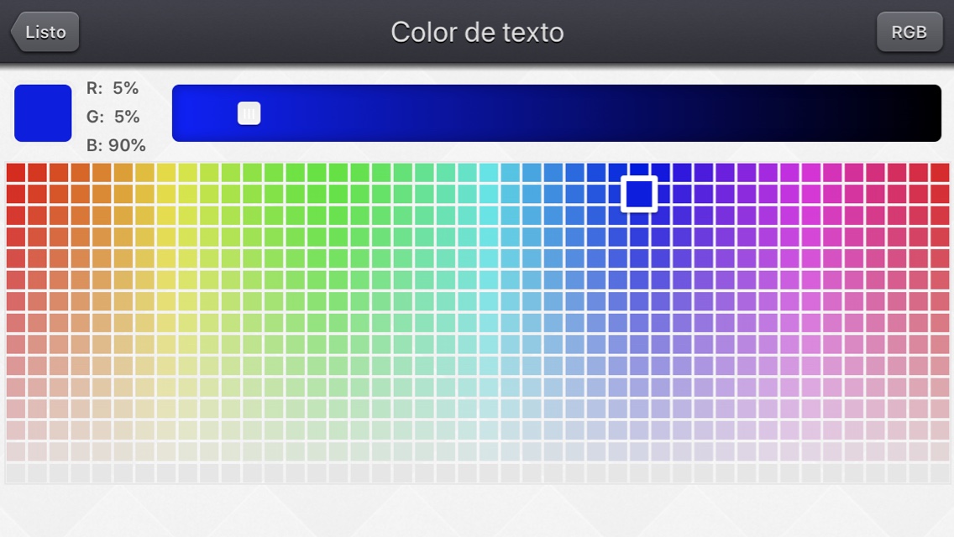Select the top-row magenta swatch
The height and width of the screenshot is (537, 954).
pos(811,172)
